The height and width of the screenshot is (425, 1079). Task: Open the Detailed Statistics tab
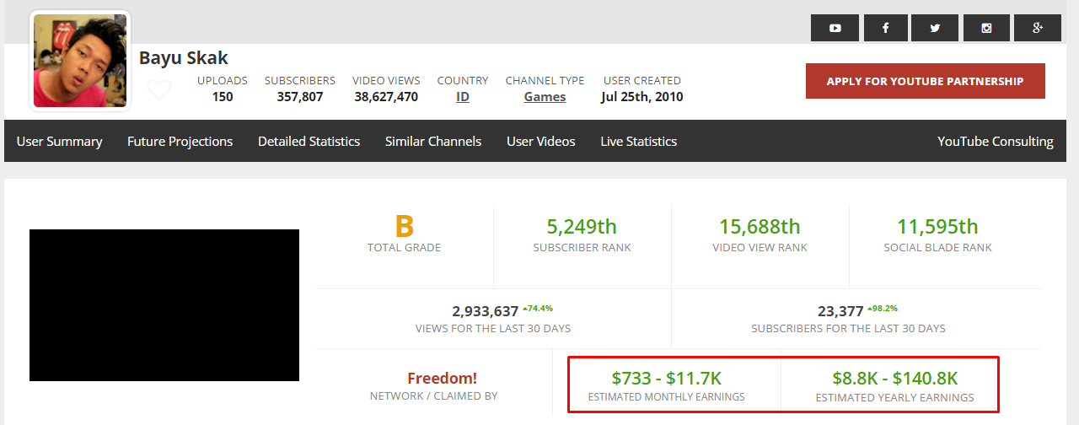pos(309,141)
